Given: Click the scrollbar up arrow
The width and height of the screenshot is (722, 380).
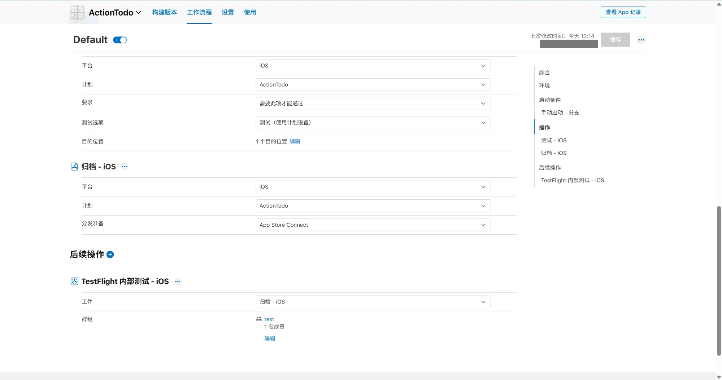Looking at the screenshot, I should 719,4.
